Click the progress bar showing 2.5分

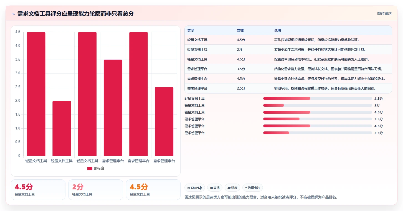pos(318,133)
